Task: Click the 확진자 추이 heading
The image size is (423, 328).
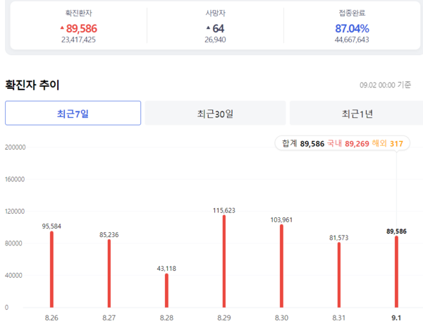Action: point(32,85)
